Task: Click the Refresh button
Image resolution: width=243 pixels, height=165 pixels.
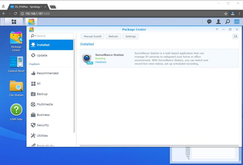Action: 113,36
